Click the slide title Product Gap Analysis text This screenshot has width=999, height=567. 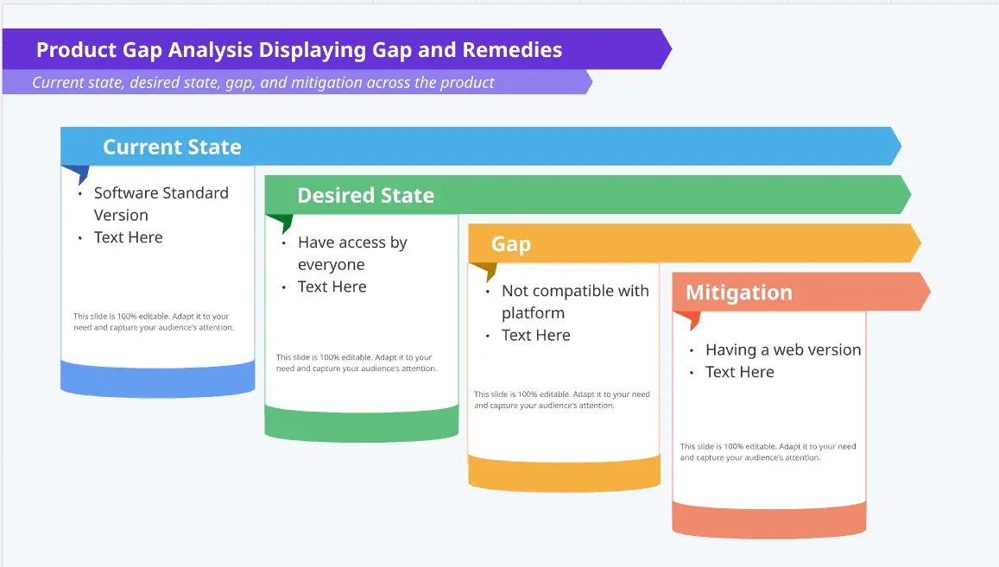click(299, 50)
